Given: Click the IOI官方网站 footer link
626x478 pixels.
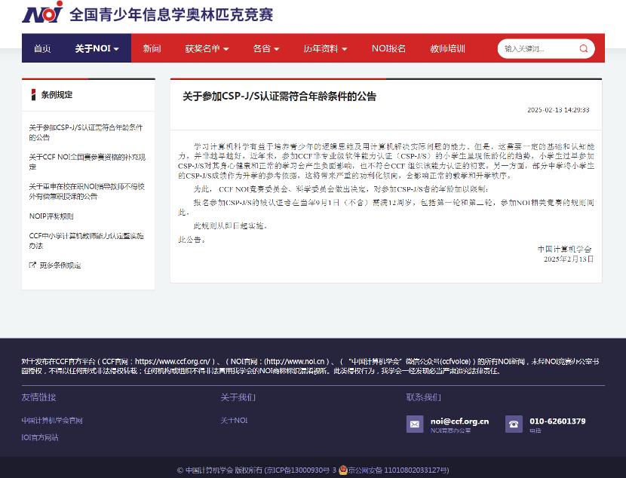Looking at the screenshot, I should pos(40,437).
